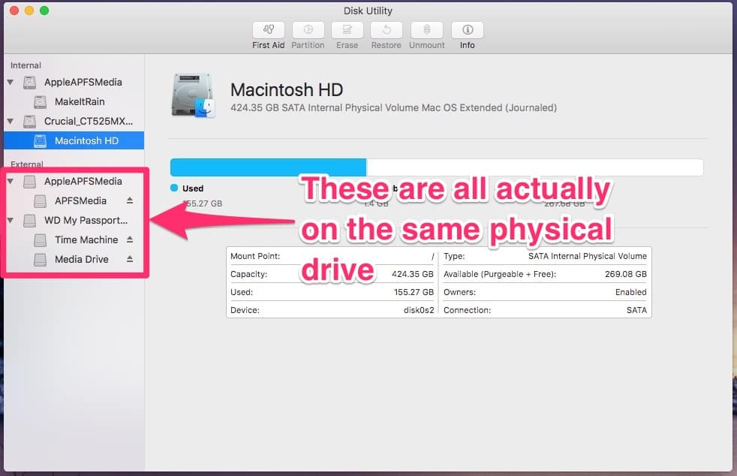Viewport: 737px width, 476px height.
Task: Click the green zoom window button
Action: pyautogui.click(x=44, y=11)
